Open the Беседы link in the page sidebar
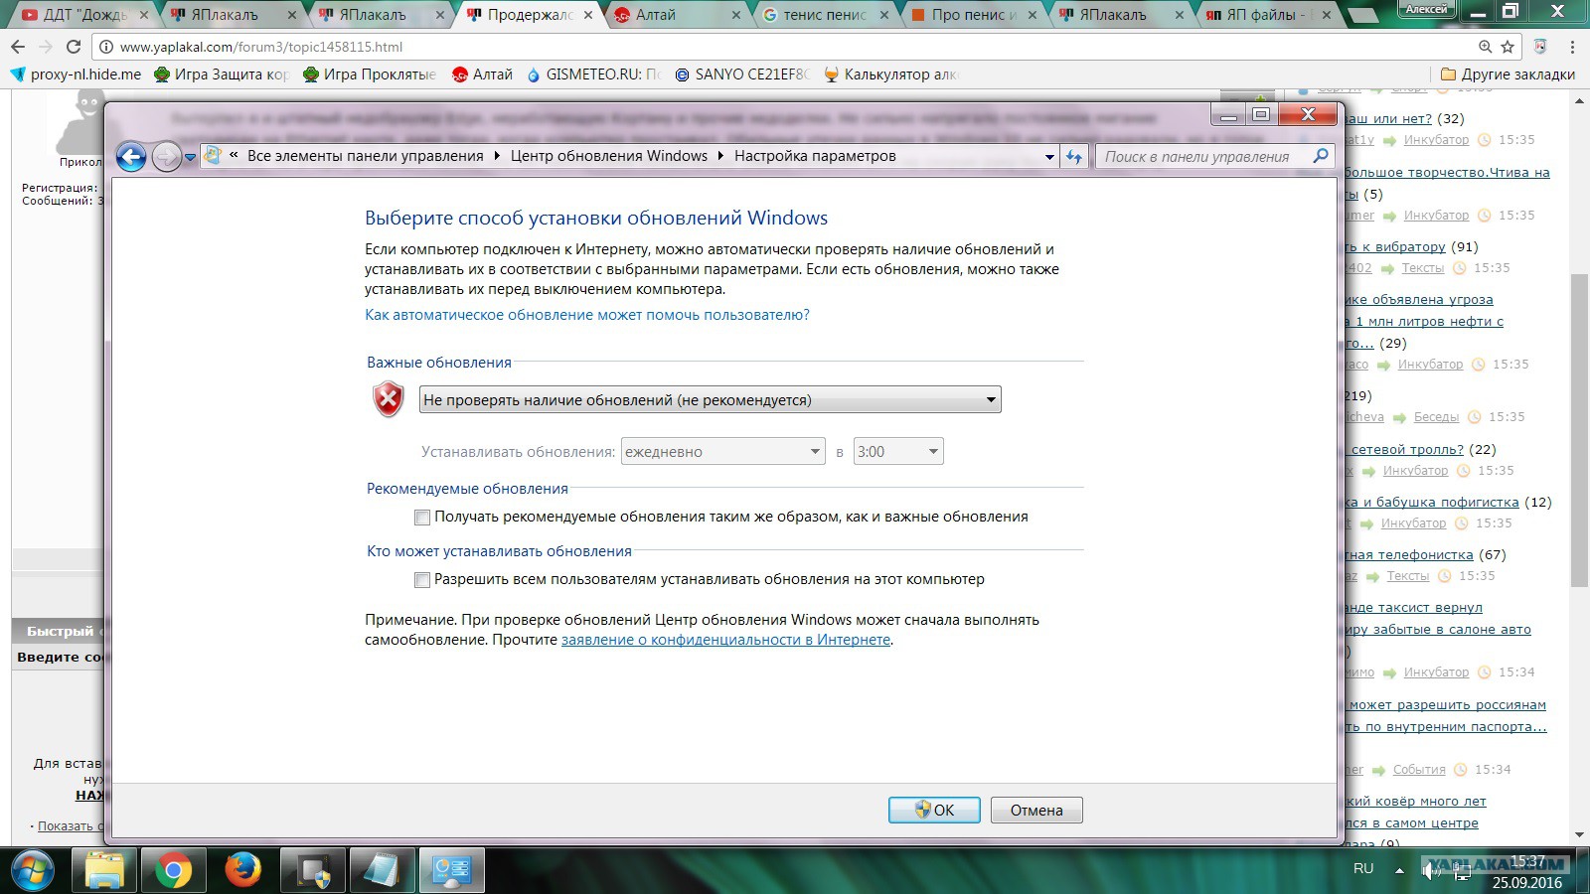1590x894 pixels. tap(1436, 417)
